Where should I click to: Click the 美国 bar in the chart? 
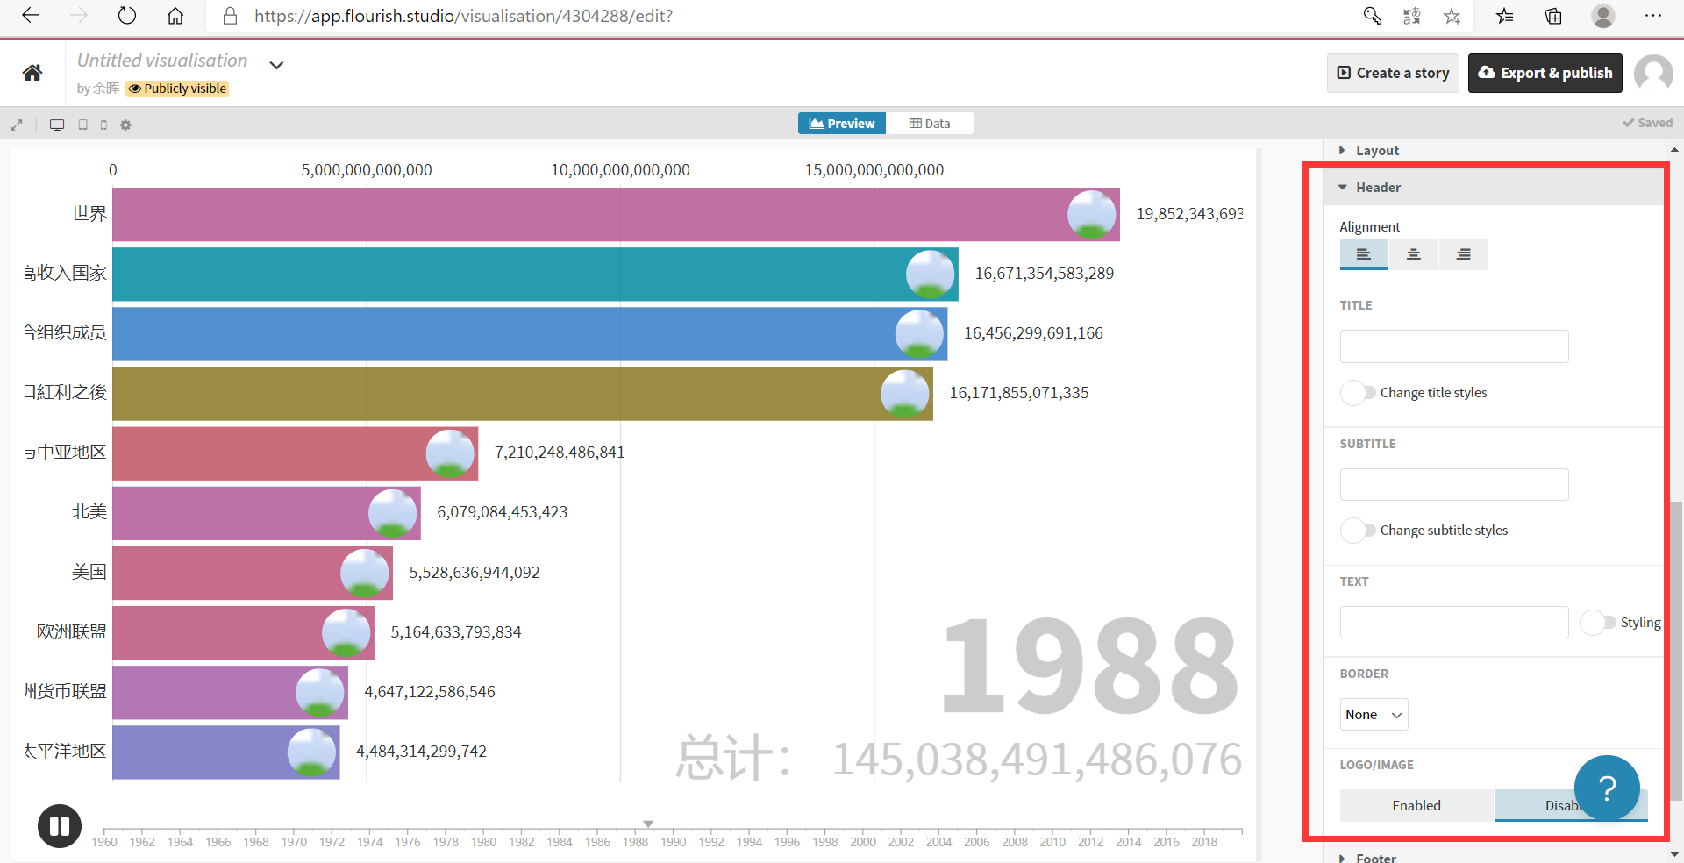click(253, 573)
